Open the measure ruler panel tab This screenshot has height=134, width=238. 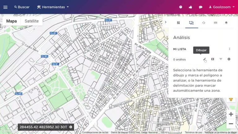click(216, 23)
